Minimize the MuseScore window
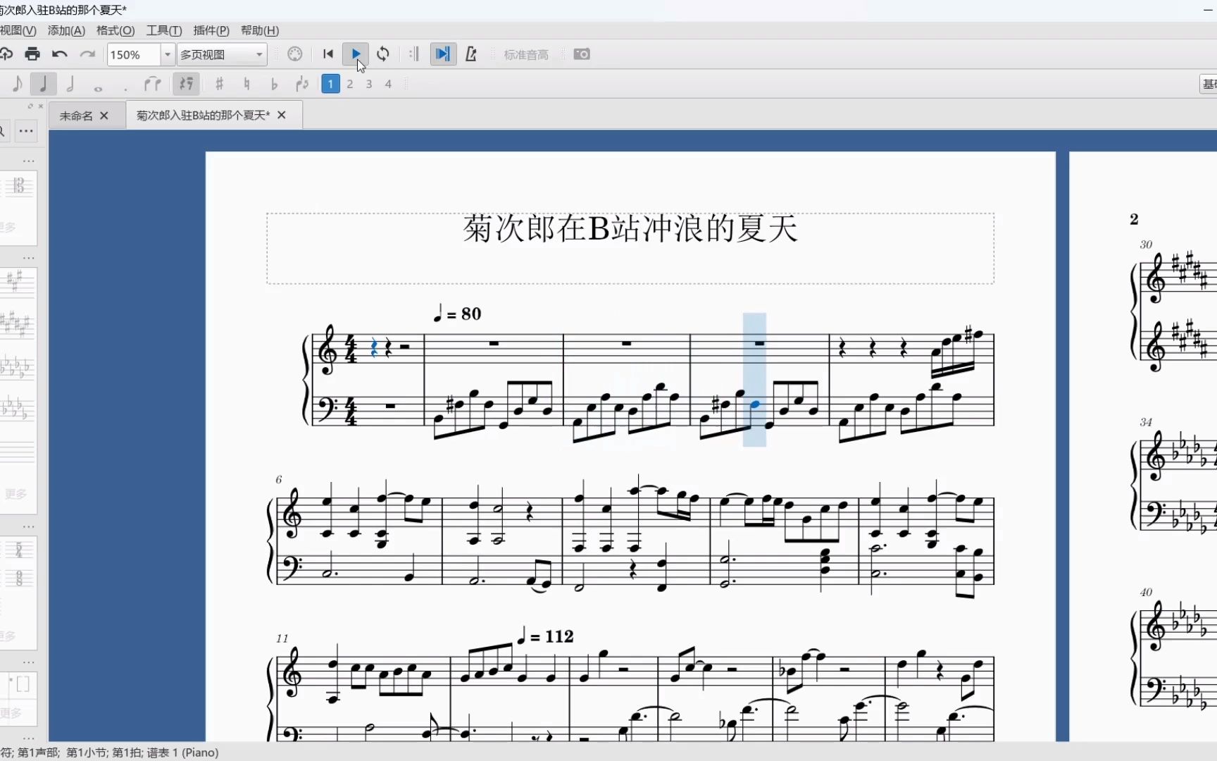The width and height of the screenshot is (1217, 761). (1209, 10)
